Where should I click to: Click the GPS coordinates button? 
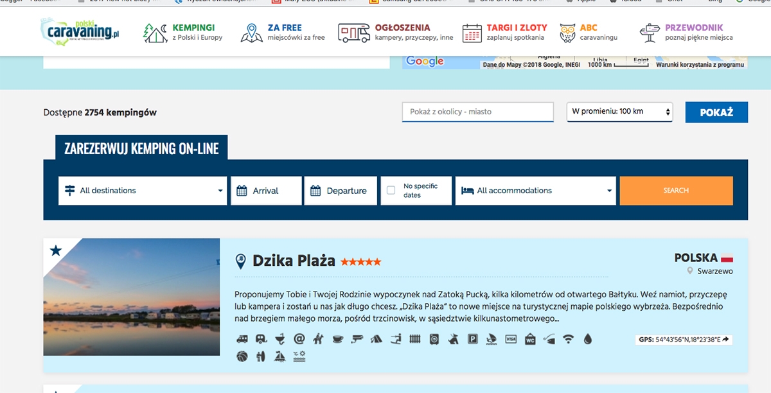[x=685, y=340]
